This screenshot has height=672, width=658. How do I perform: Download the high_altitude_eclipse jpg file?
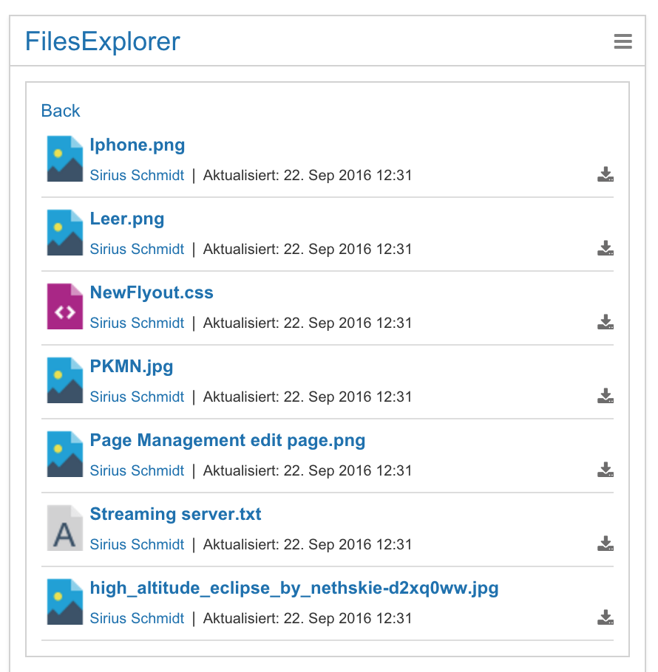(606, 618)
